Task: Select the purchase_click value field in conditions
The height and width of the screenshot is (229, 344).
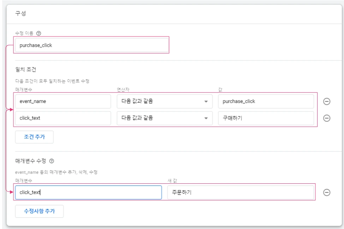Action: tap(266, 102)
